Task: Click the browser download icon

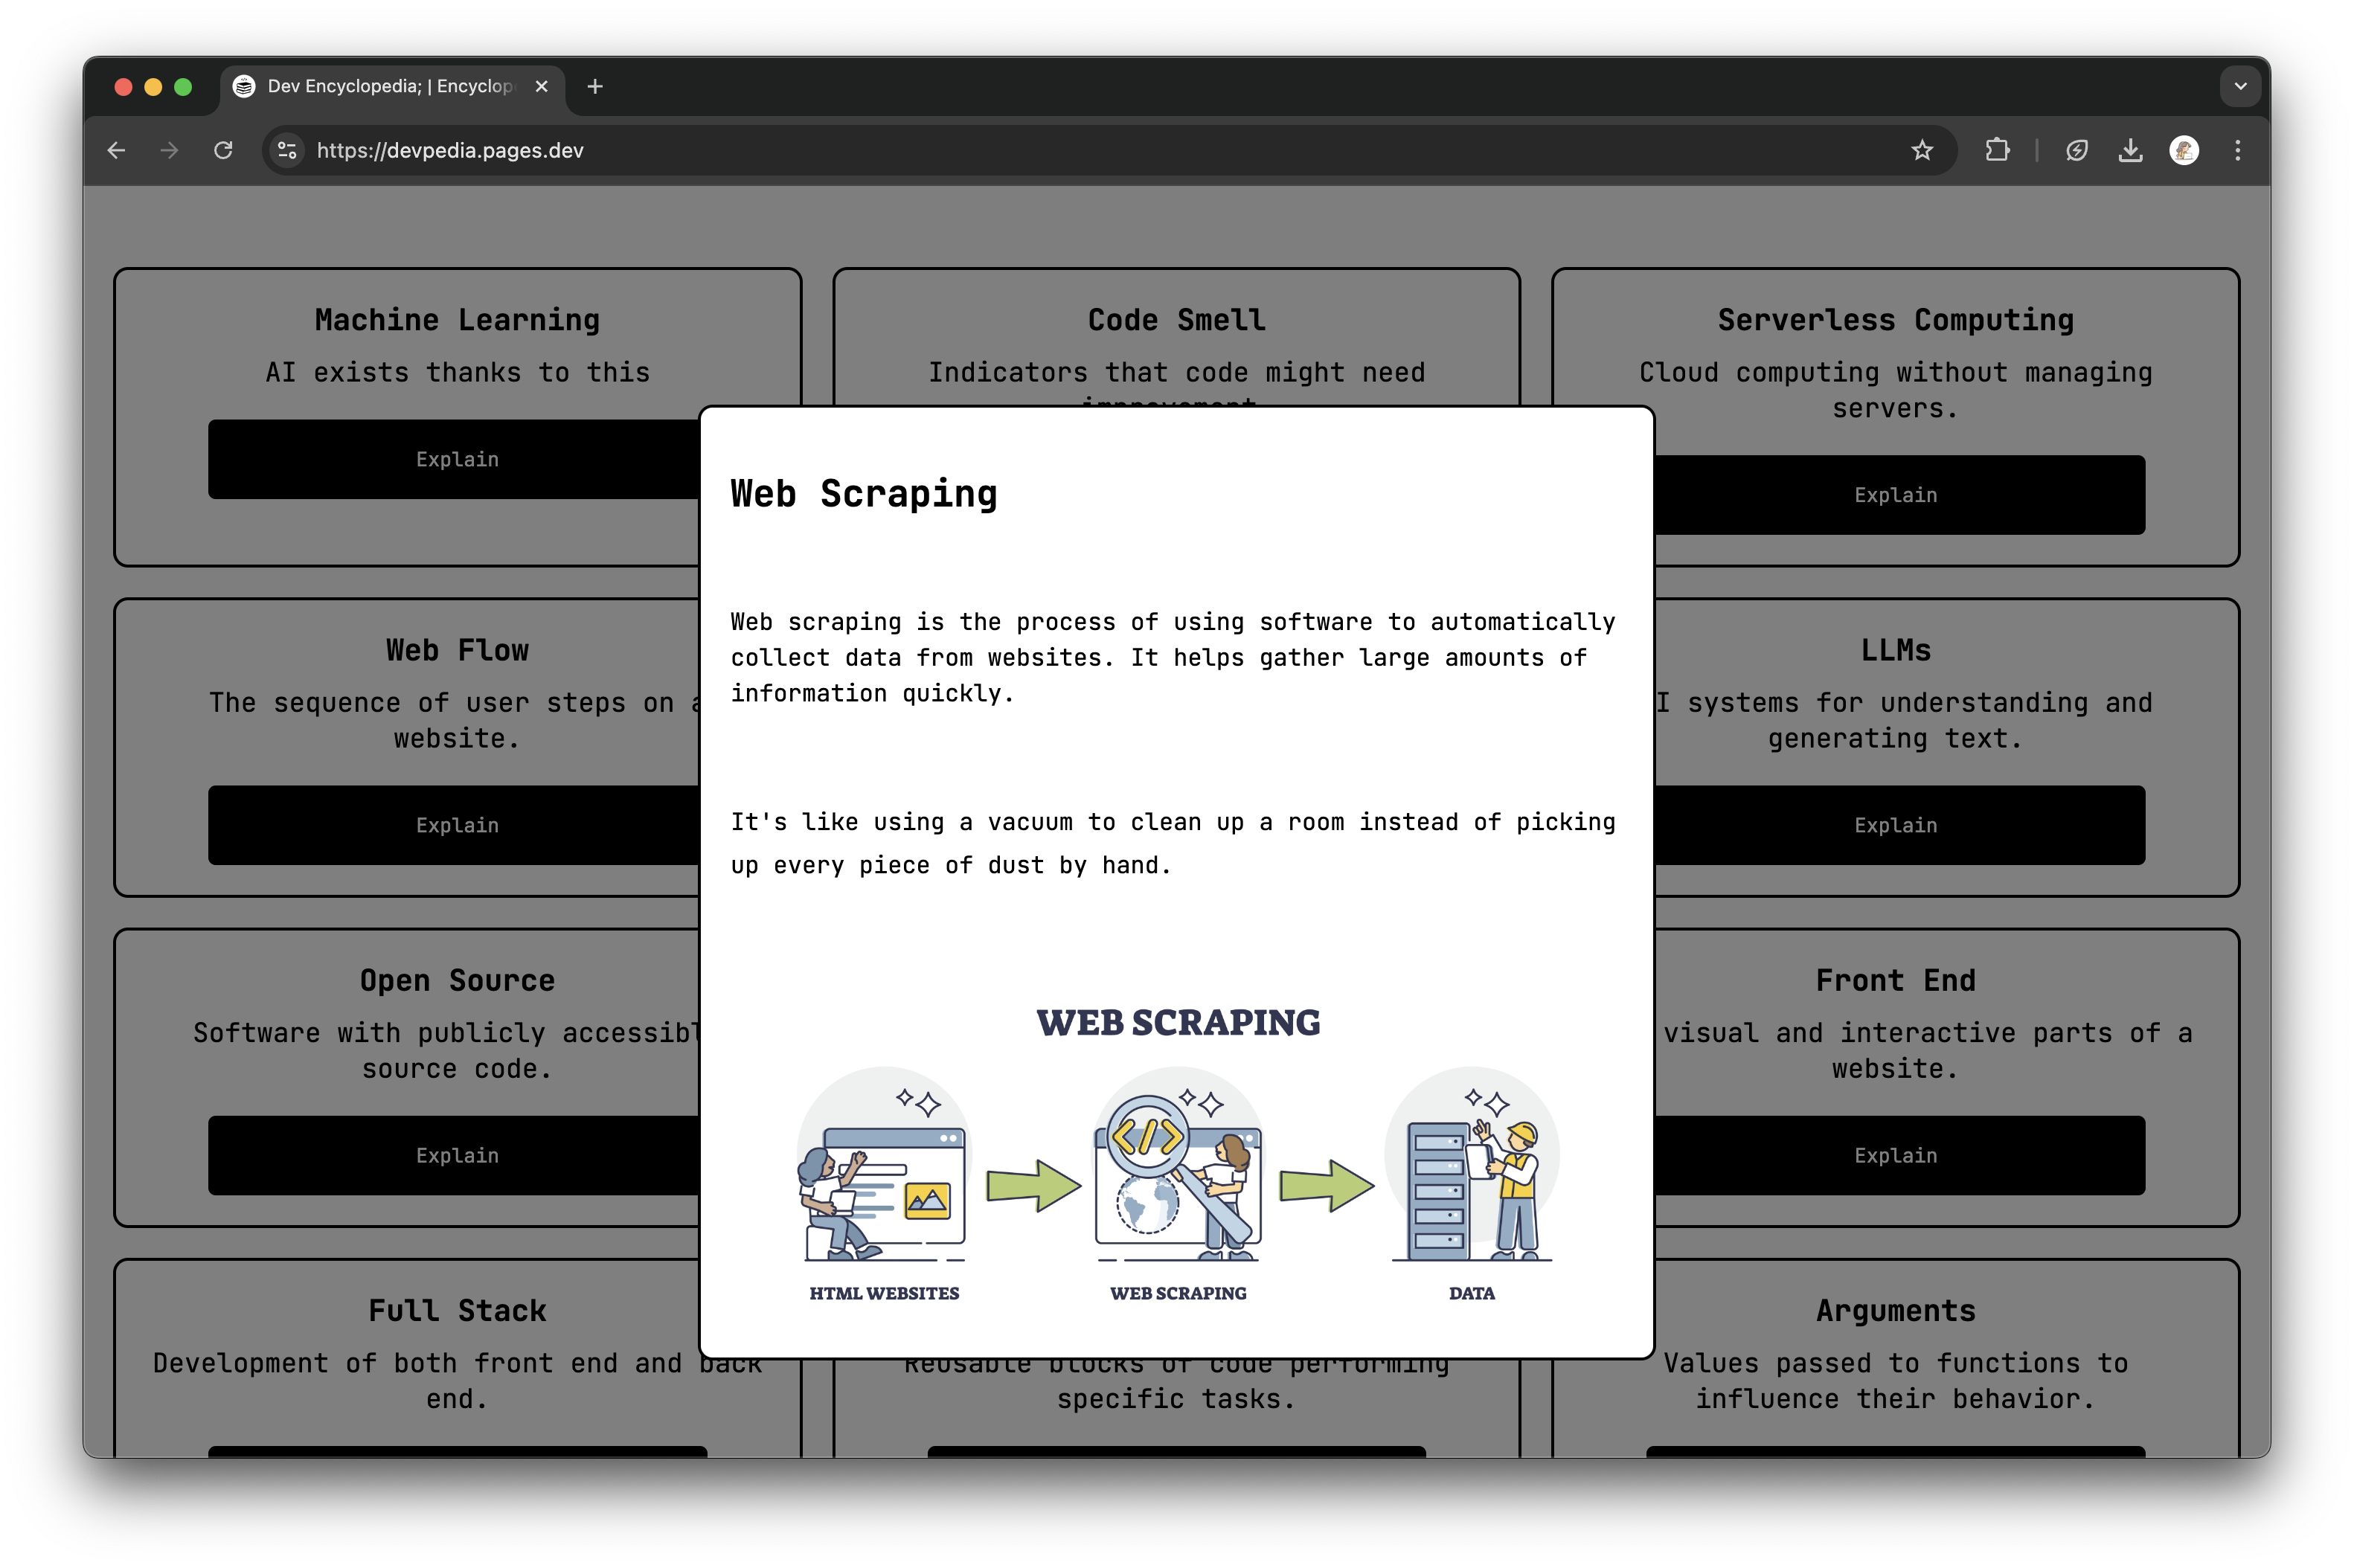Action: (x=2134, y=149)
